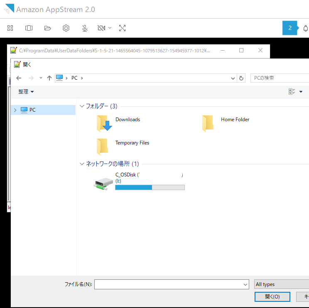Open the notifications bell icon
309x308 pixels.
click(x=305, y=28)
